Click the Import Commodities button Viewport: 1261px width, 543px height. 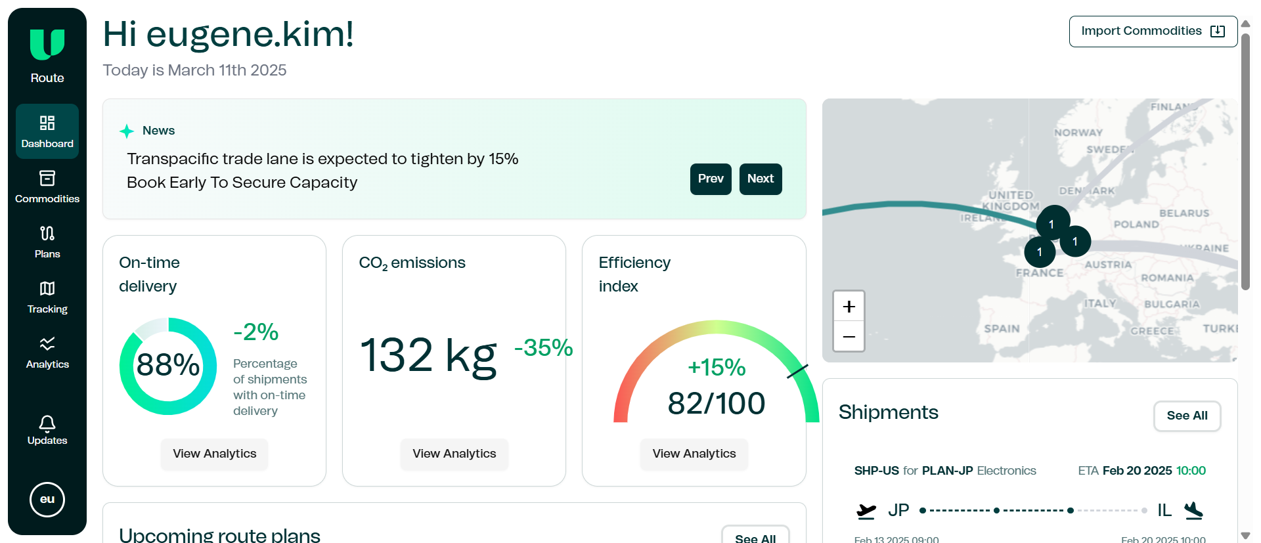(x=1153, y=32)
